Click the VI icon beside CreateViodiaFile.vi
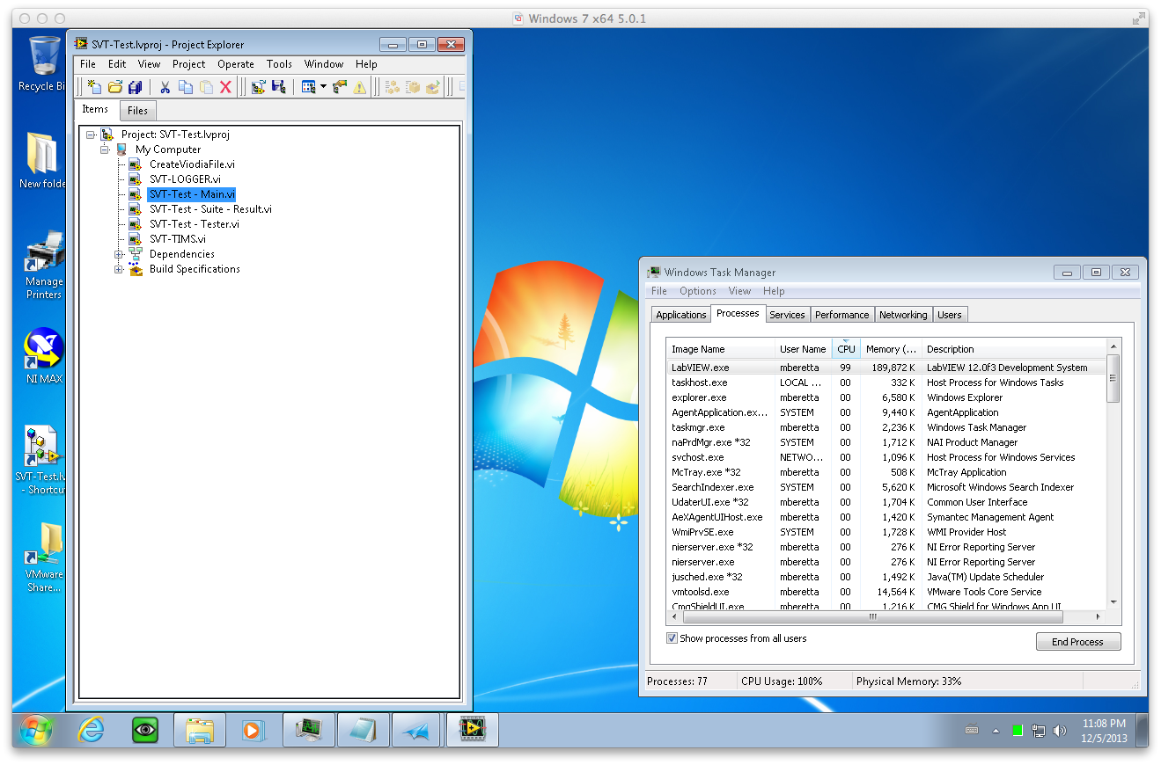1161x765 pixels. pos(136,164)
